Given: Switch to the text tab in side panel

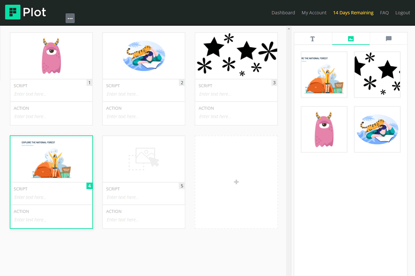Looking at the screenshot, I should (x=313, y=39).
